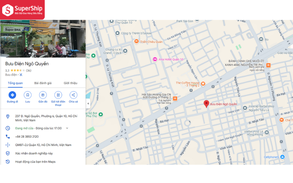
Task: Click the opening hours clock icon
Action: click(x=8, y=128)
